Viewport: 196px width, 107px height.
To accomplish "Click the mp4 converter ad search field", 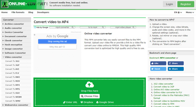I will pos(62,27).
